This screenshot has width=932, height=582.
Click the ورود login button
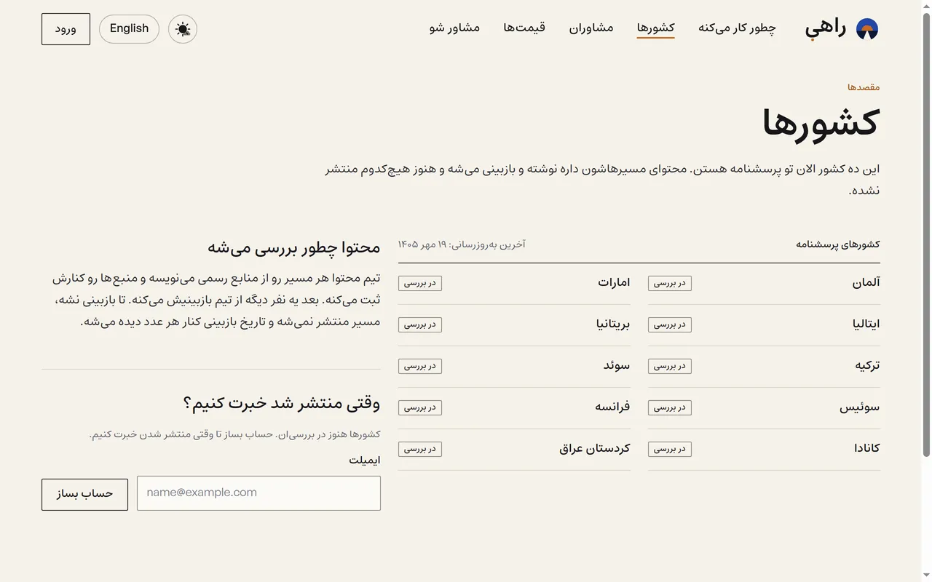(66, 29)
